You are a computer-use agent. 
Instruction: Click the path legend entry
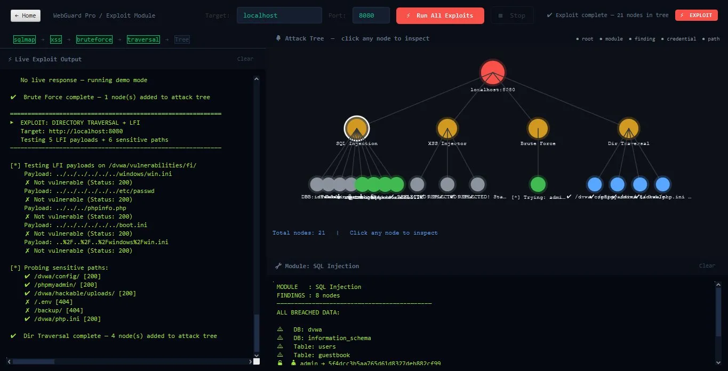click(711, 39)
